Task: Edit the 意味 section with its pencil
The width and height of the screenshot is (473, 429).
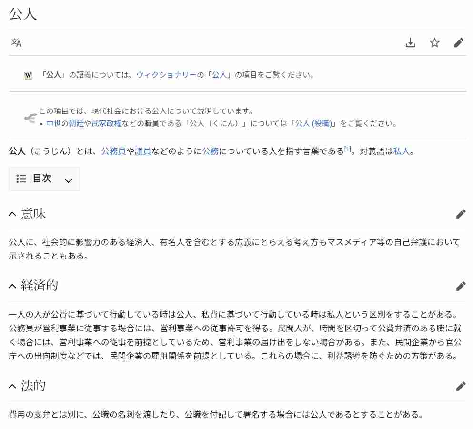Action: pyautogui.click(x=461, y=214)
